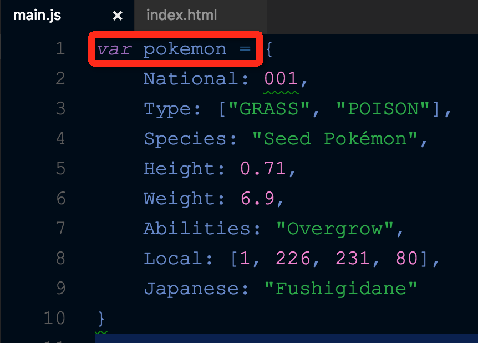Click the underlined value 001

[x=281, y=78]
